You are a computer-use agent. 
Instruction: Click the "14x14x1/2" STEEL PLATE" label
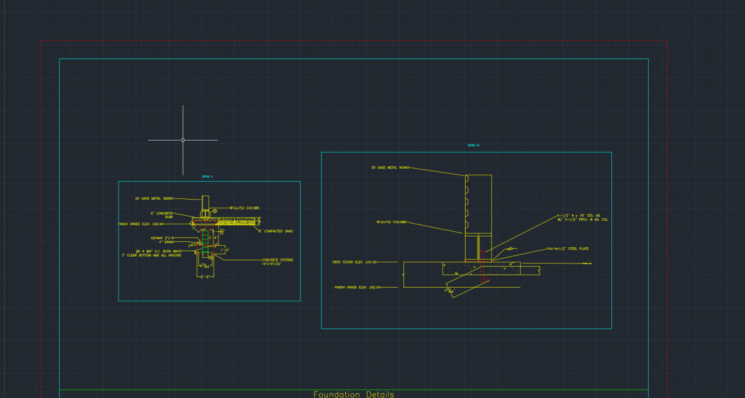[567, 249]
